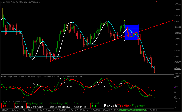
Task: Click the green date label 2013.11.08 00:00
Action: [126, 110]
